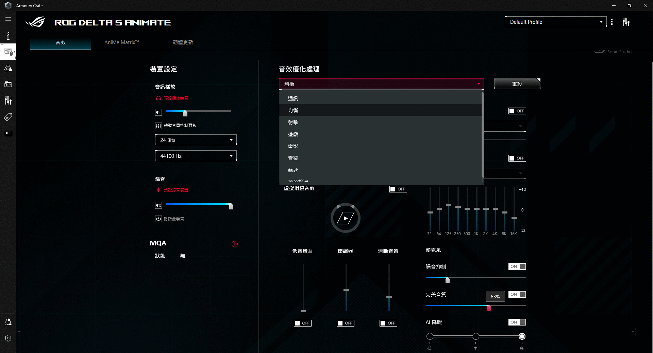Set AI noise cancellation to low level

[x=430, y=336]
